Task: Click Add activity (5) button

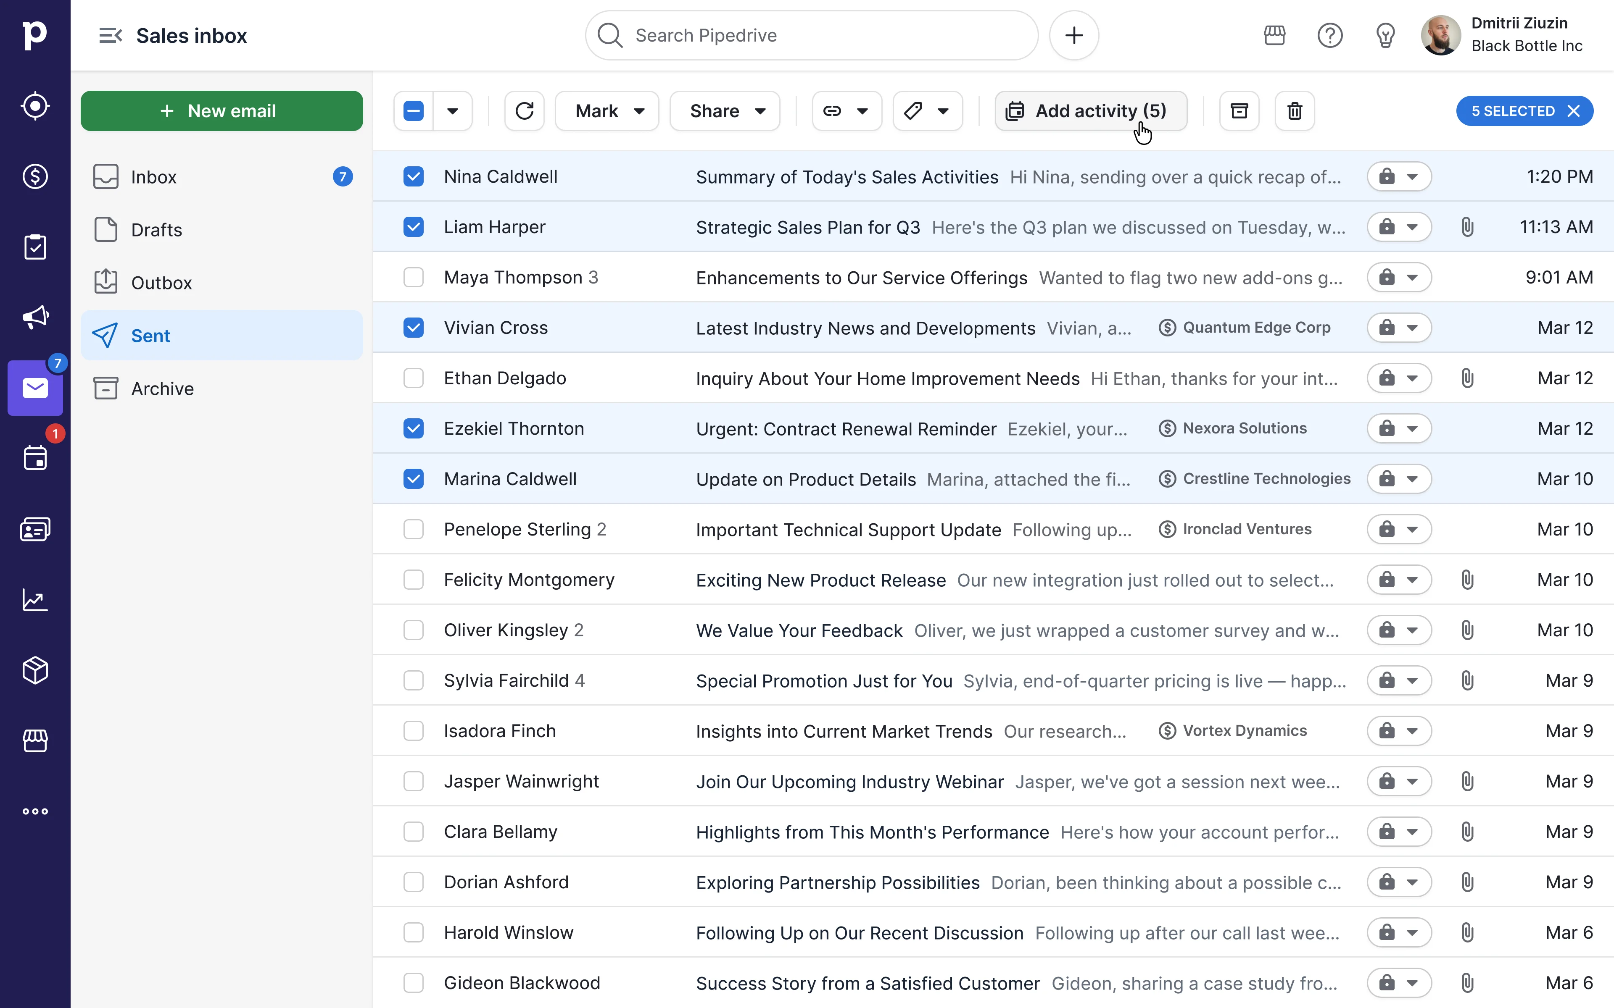Action: [x=1090, y=110]
